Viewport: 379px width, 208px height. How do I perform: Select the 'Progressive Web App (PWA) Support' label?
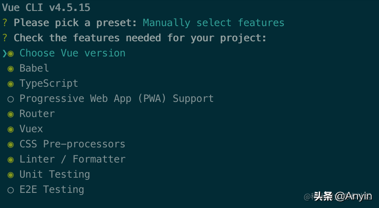[x=117, y=99]
